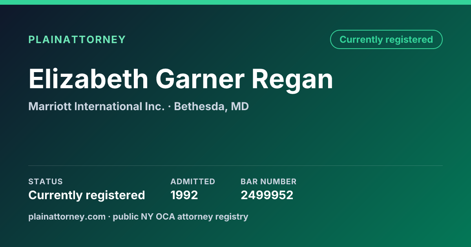
Task: Open the plainattorney.com footer link
Action: tap(67, 216)
